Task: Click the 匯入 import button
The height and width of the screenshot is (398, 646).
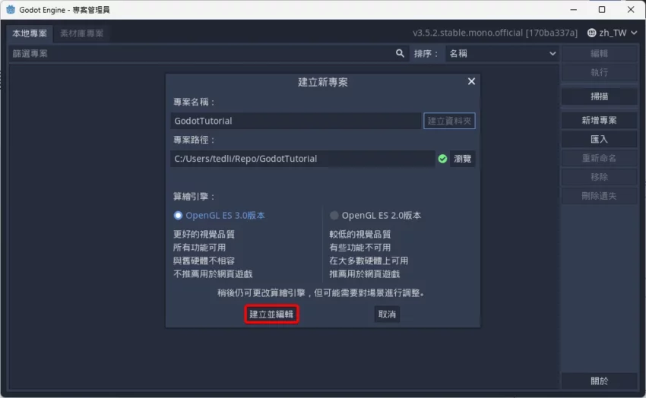Action: (599, 139)
